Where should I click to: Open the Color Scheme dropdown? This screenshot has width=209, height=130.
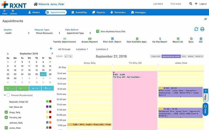pyautogui.click(x=79, y=33)
